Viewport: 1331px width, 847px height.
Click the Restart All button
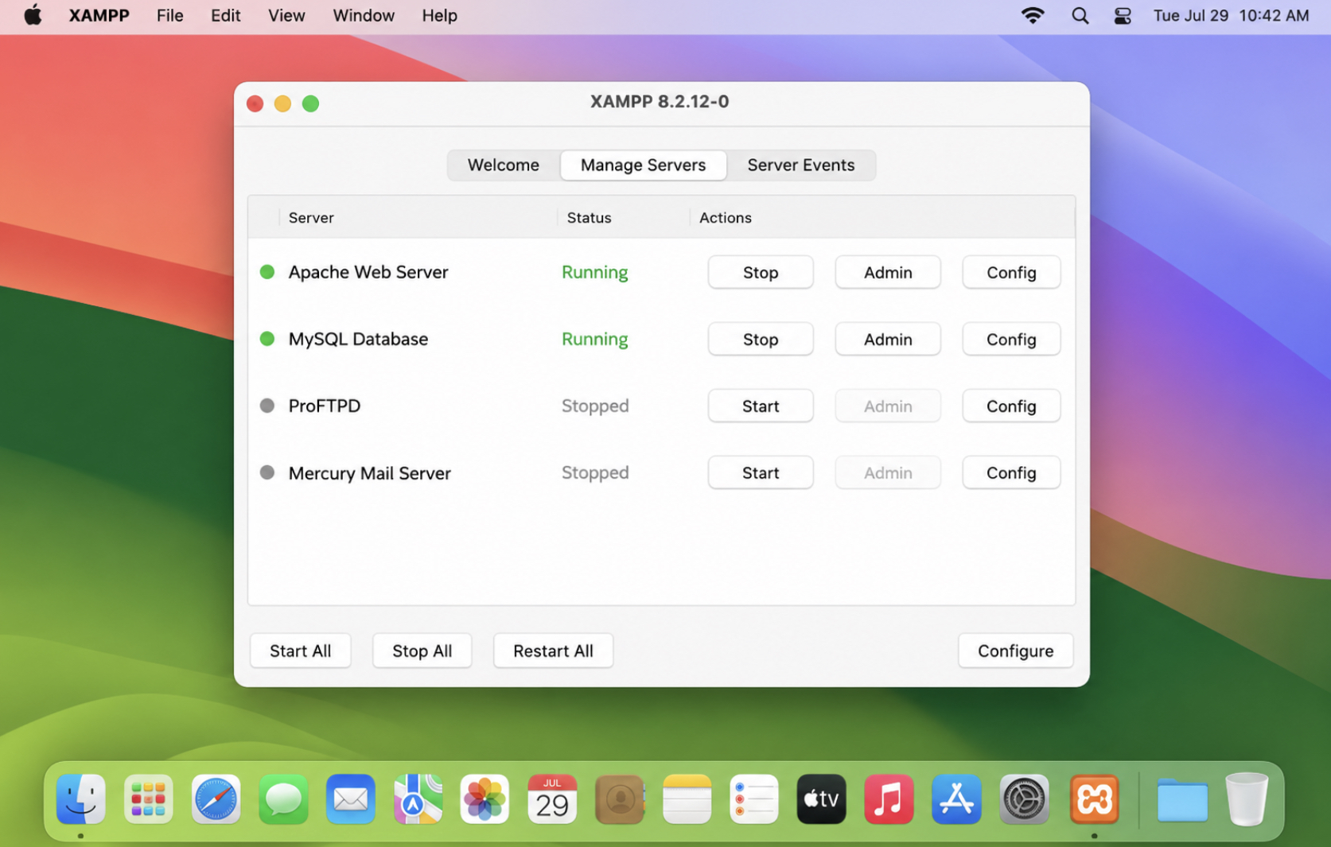point(553,651)
